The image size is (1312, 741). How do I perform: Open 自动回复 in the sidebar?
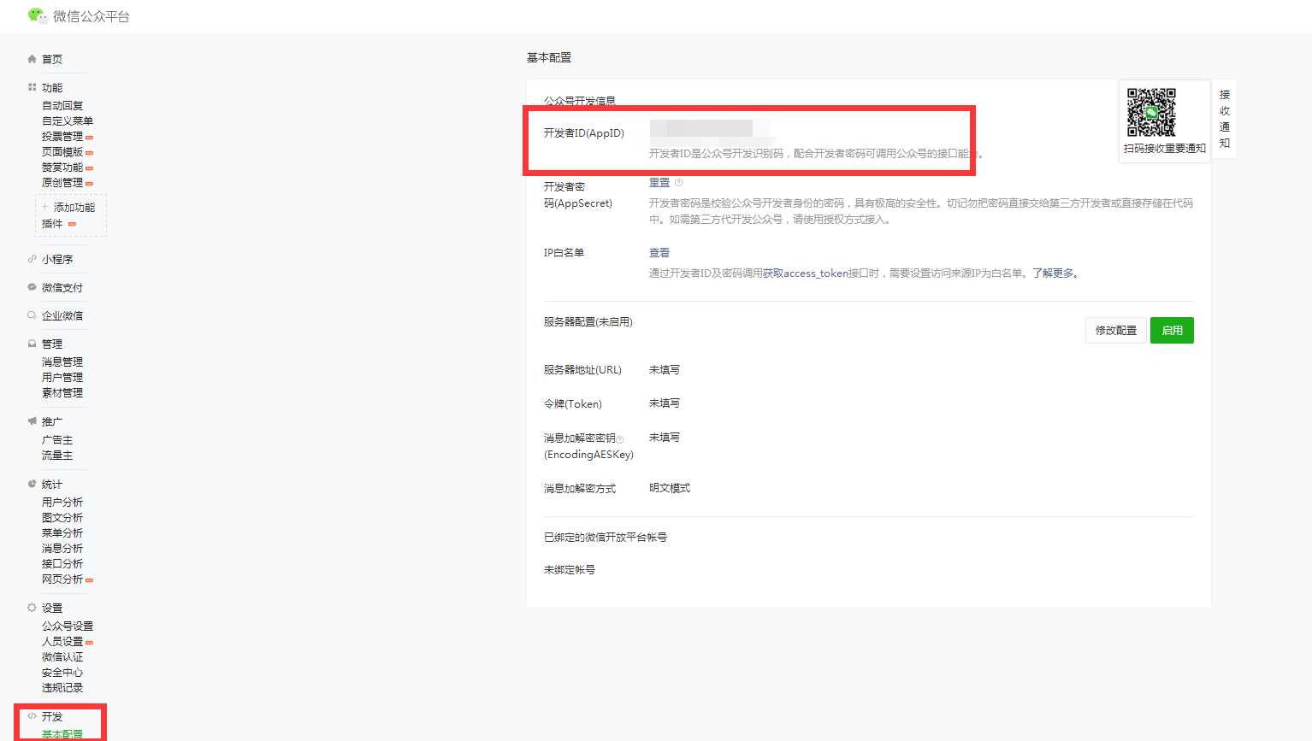click(x=62, y=105)
